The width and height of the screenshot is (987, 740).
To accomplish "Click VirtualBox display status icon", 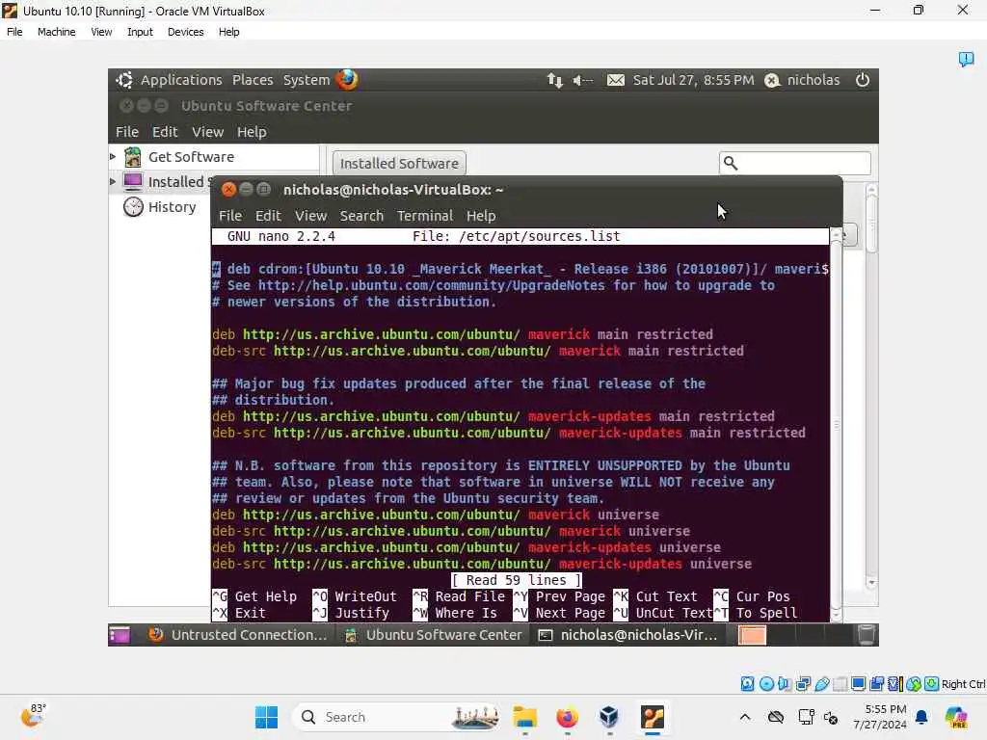I will (858, 684).
